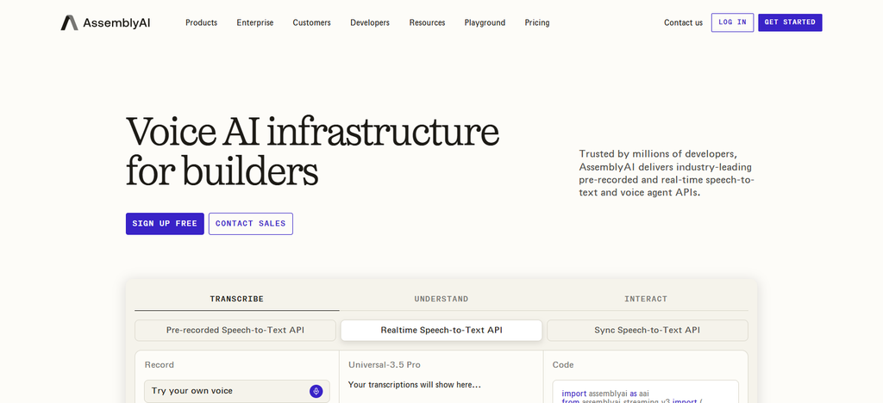
Task: Click the GET STARTED button
Action: click(790, 22)
